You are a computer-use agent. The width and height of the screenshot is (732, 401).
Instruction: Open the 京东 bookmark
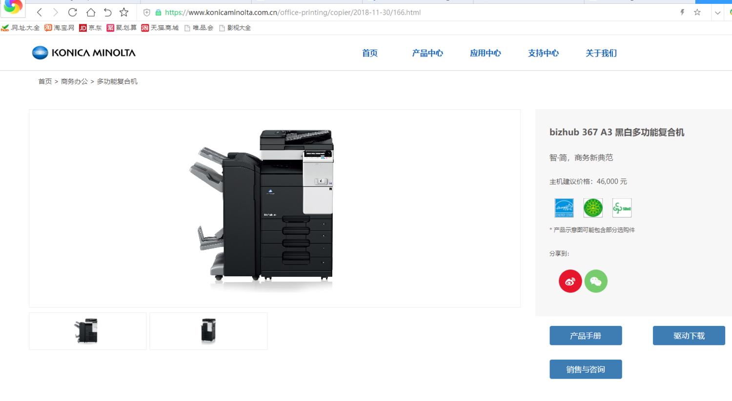[x=90, y=28]
